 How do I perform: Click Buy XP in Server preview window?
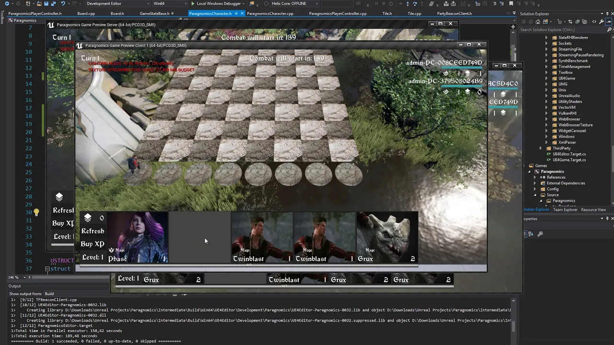pos(63,223)
